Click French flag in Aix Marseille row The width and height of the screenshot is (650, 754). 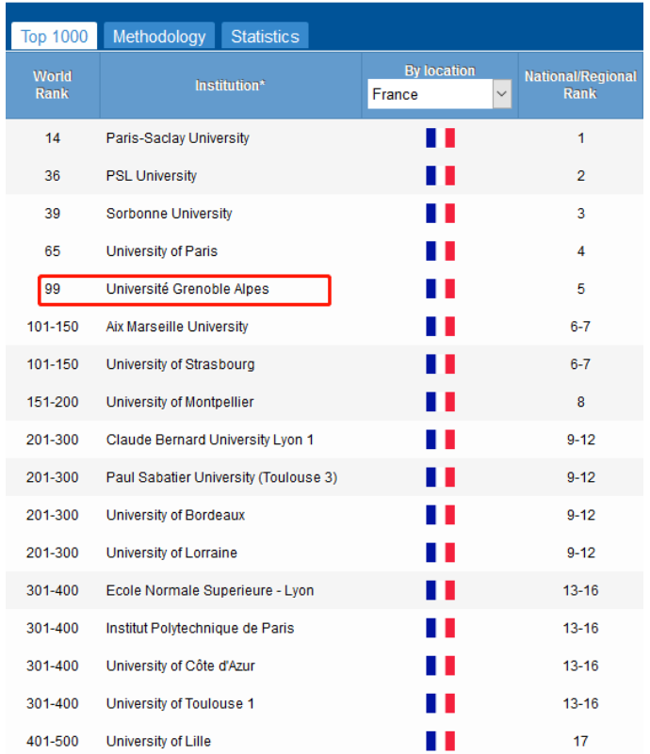pyautogui.click(x=440, y=327)
